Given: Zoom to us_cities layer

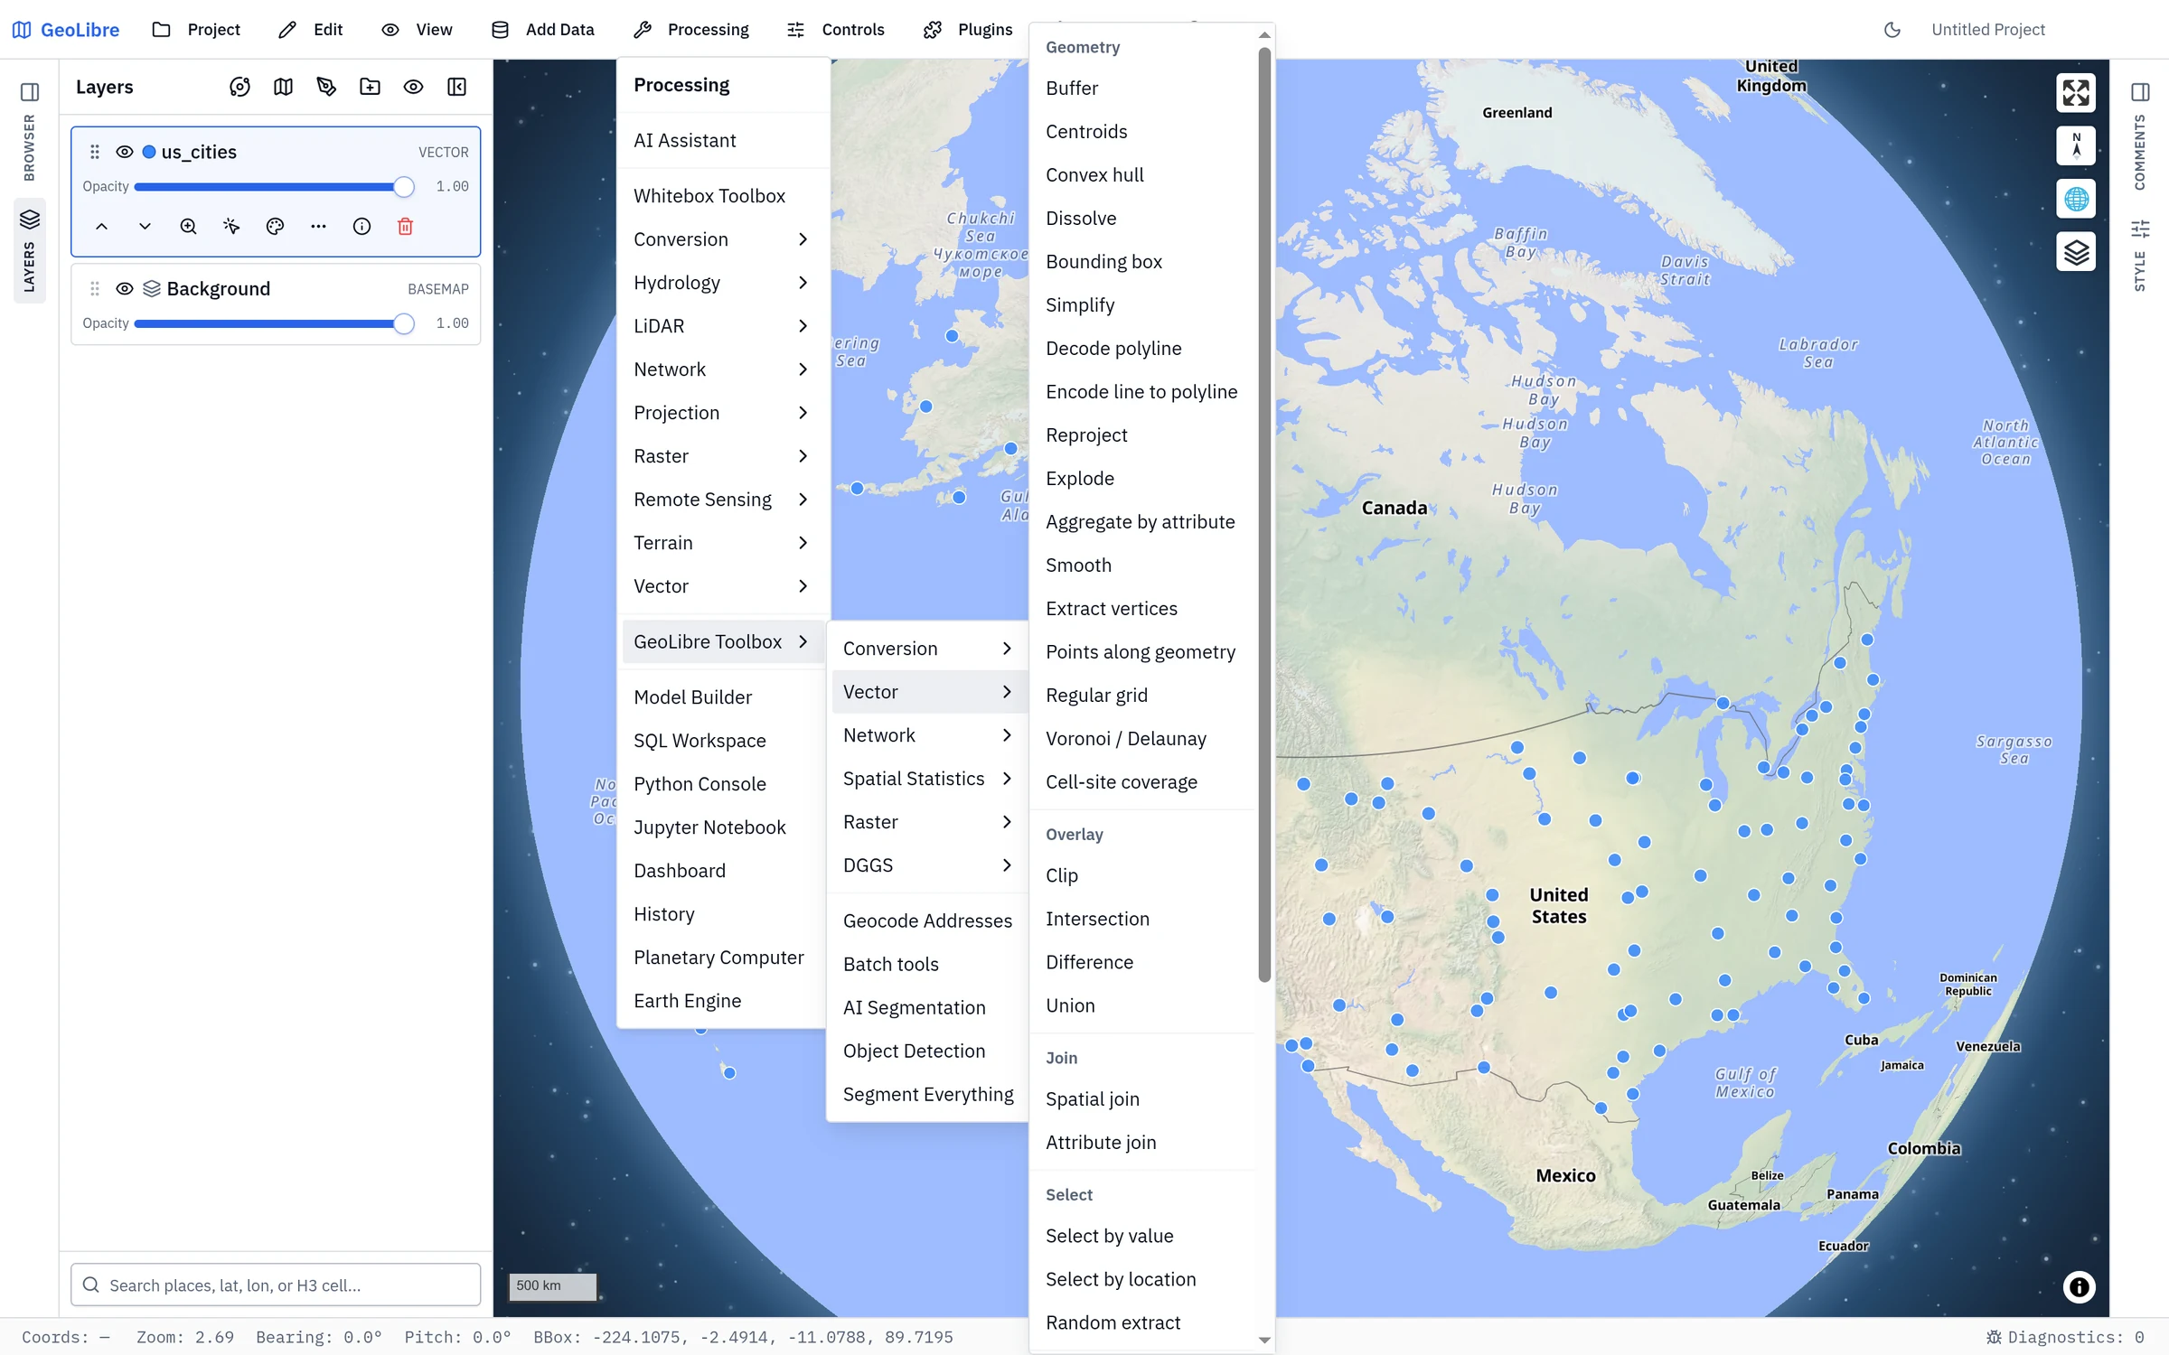Looking at the screenshot, I should (x=188, y=227).
